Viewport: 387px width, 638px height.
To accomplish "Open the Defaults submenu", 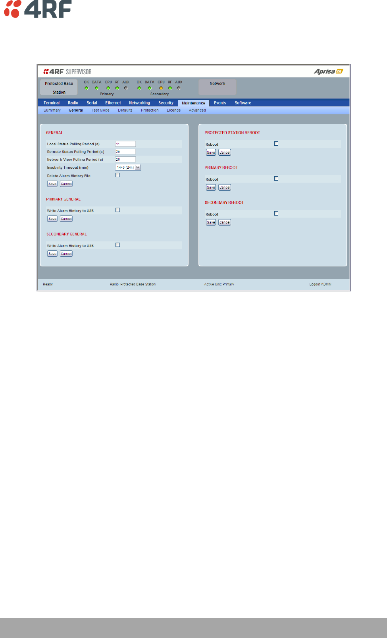I will click(x=125, y=110).
